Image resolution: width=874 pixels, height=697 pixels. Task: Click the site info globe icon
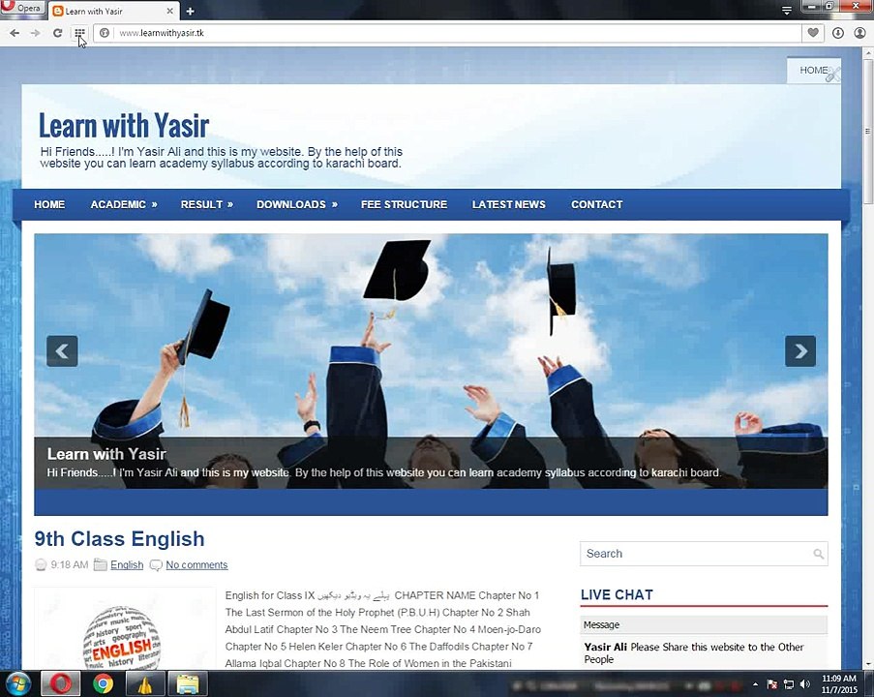click(x=105, y=33)
